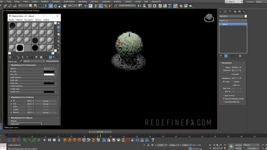267x150 pixels.
Task: Open the Modes menu in Material Editor
Action: 11,20
